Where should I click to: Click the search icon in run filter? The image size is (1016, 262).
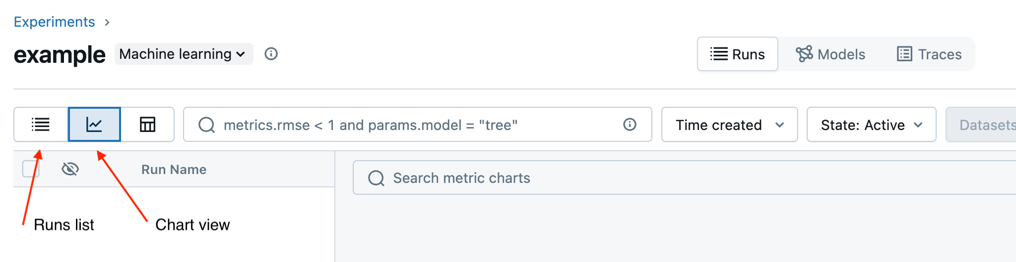tap(206, 125)
